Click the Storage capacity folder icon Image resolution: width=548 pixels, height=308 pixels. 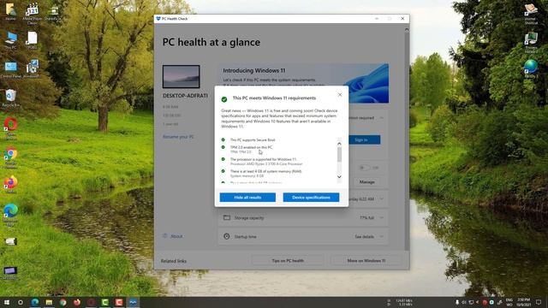tap(226, 217)
